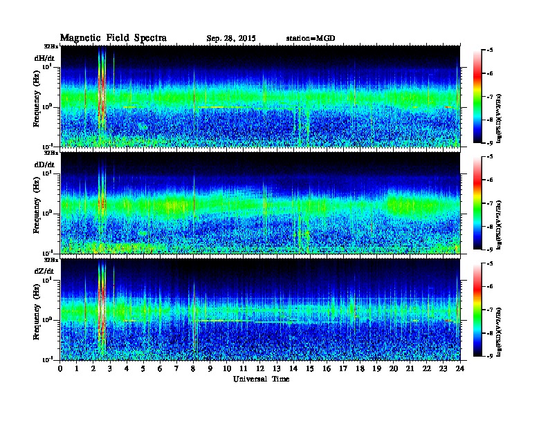Click the '-5' value on the dZ/dt color bar
This screenshot has height=423, width=548.
click(x=490, y=263)
